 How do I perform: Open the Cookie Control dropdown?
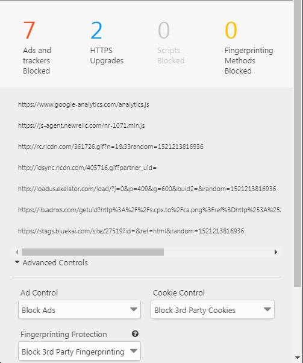point(213,310)
